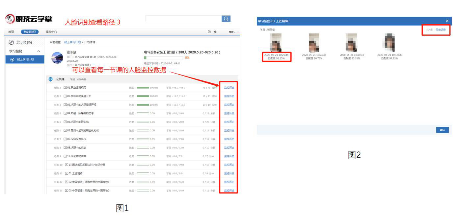The height and width of the screenshot is (220, 454).
Task: Open 监控历史 for 01.工匠精神
Action: click(x=229, y=173)
